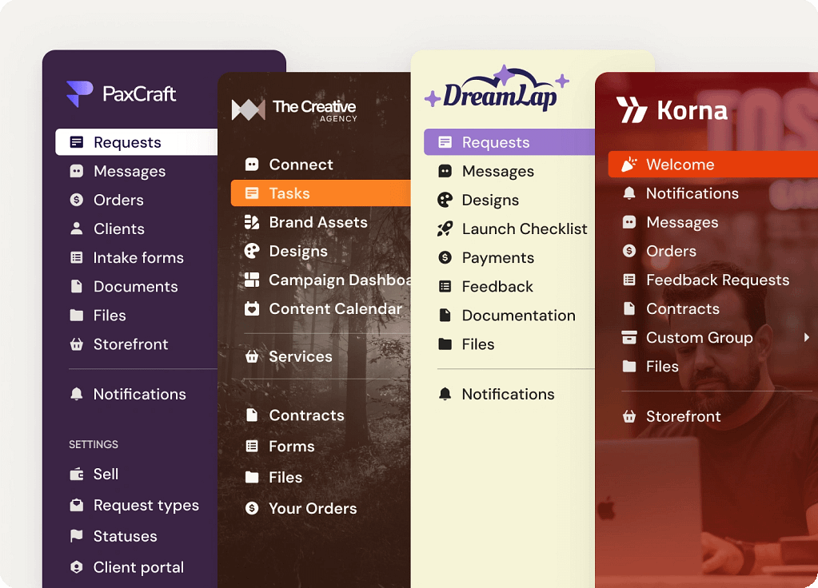
Task: Click the PaxCraft logo icon
Action: click(x=80, y=93)
